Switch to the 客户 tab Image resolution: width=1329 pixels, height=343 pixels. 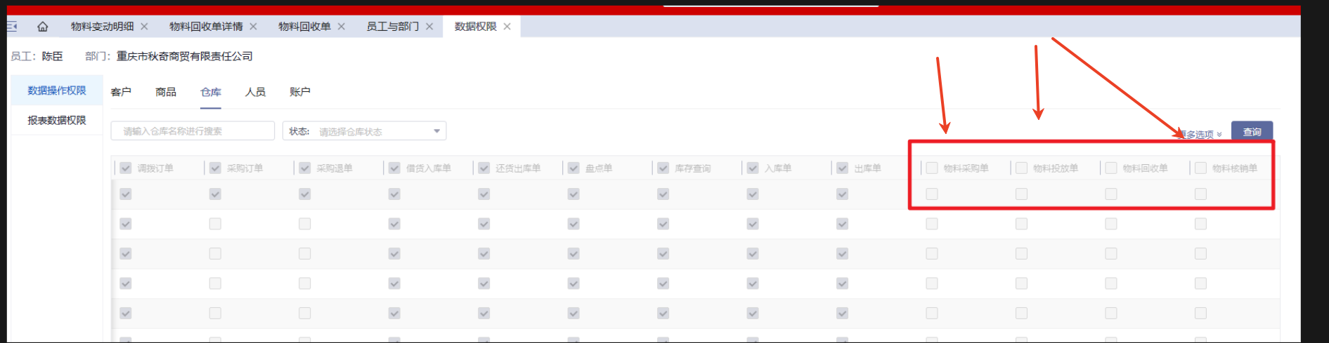pos(121,92)
